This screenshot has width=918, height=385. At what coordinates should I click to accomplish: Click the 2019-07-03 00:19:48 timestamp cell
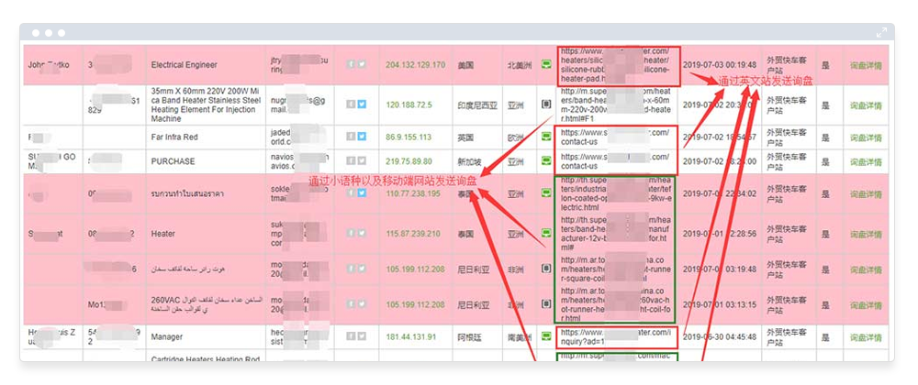click(720, 66)
